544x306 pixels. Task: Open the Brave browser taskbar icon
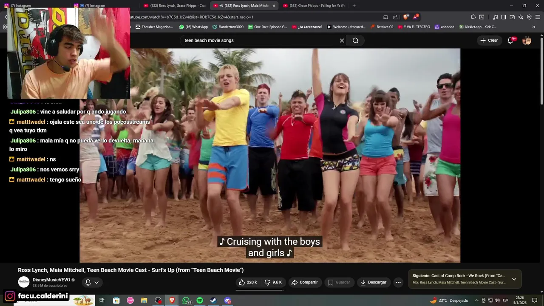pyautogui.click(x=172, y=300)
